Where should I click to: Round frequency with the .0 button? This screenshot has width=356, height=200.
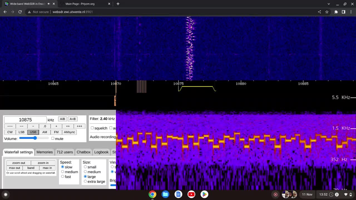[x=44, y=126]
